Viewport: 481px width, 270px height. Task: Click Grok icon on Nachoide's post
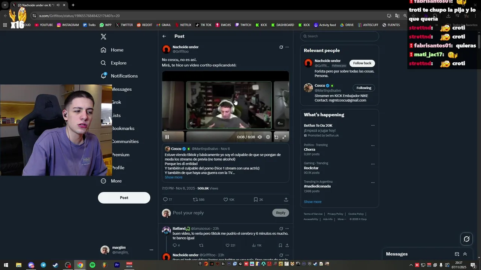pyautogui.click(x=281, y=47)
